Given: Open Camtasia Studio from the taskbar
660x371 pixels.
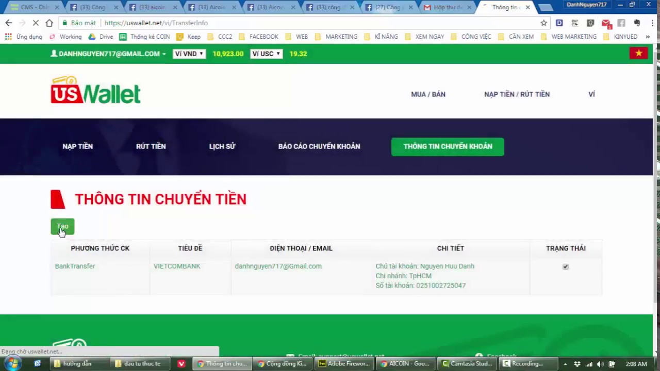Looking at the screenshot, I should tap(468, 364).
